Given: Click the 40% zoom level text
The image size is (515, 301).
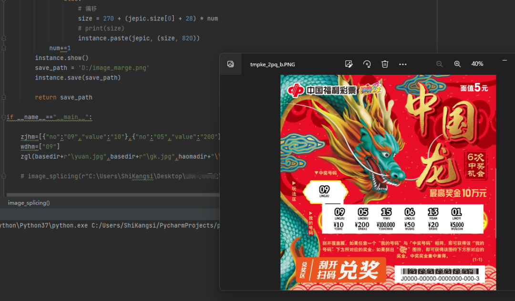Looking at the screenshot, I should coord(477,64).
